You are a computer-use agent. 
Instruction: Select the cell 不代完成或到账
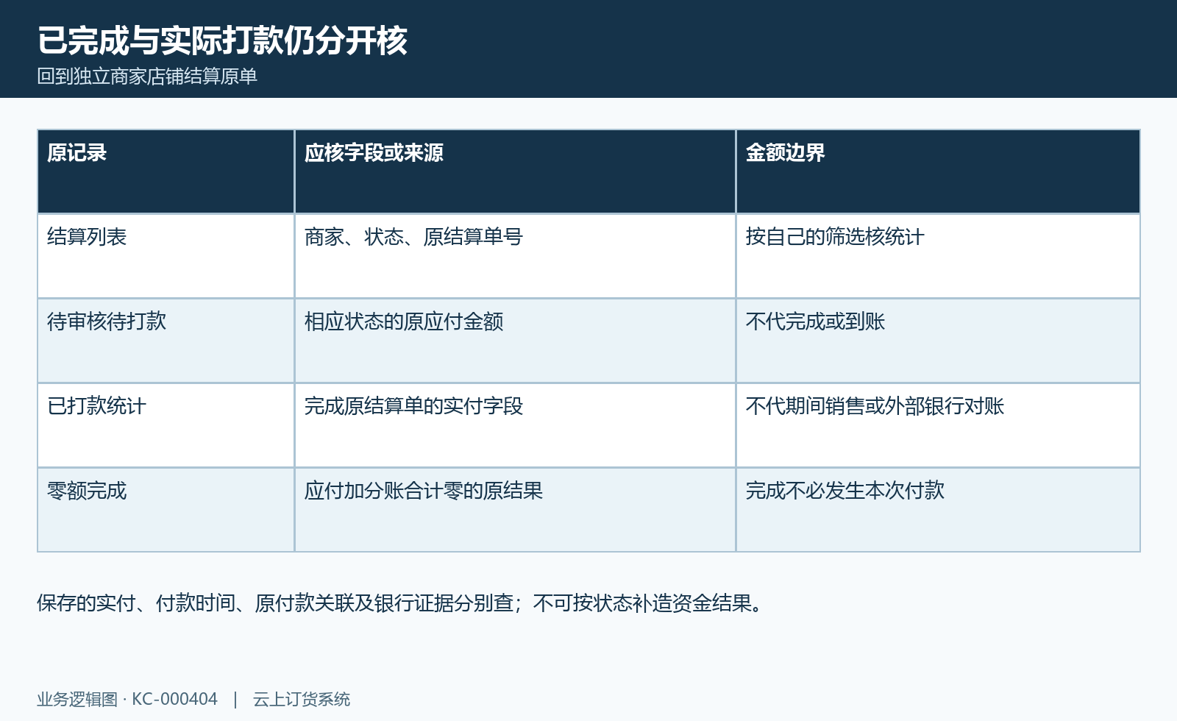point(938,341)
